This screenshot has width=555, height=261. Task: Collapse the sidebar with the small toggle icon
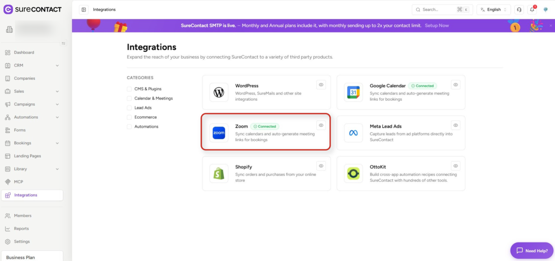click(64, 43)
